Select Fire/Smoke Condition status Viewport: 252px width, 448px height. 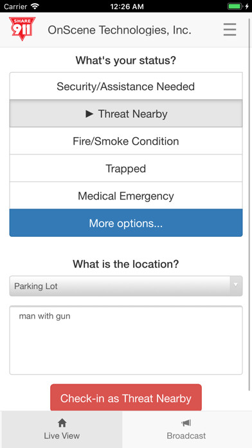(x=126, y=141)
